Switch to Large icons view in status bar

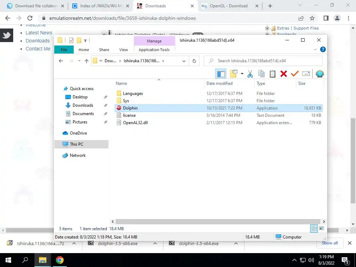coord(322,228)
